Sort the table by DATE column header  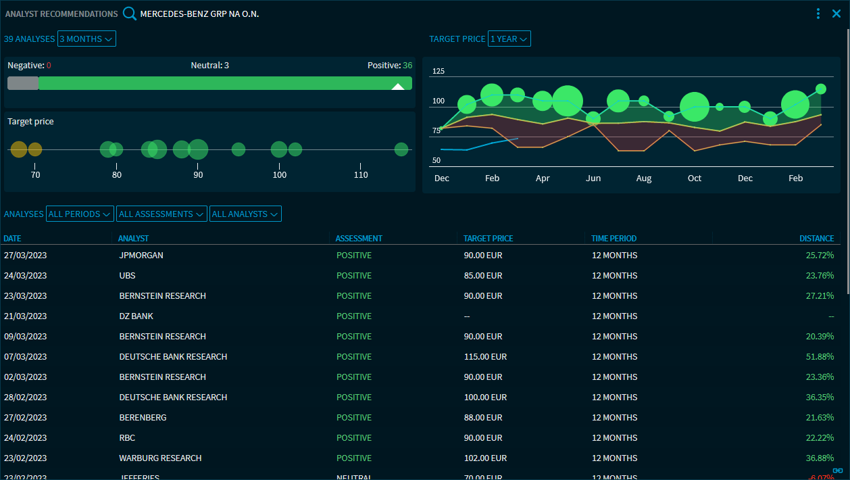click(12, 239)
